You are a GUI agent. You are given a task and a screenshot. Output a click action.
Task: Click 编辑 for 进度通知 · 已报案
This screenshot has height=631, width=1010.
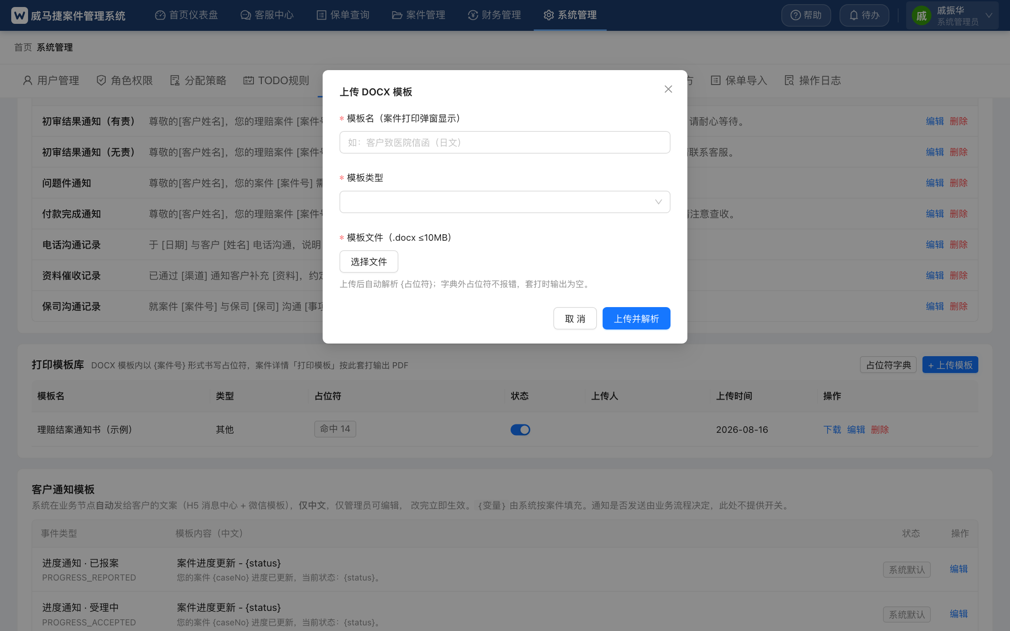click(959, 569)
